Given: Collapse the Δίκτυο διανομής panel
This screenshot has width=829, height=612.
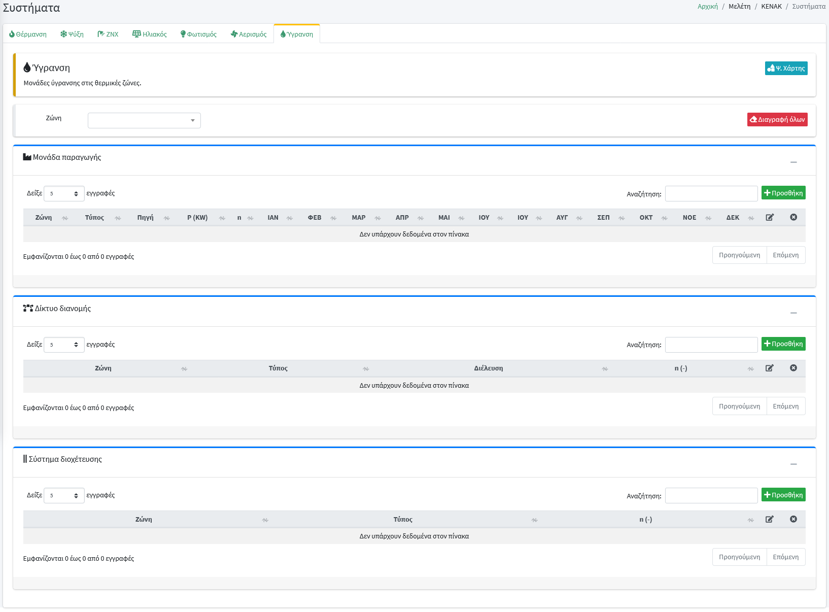Looking at the screenshot, I should 793,313.
